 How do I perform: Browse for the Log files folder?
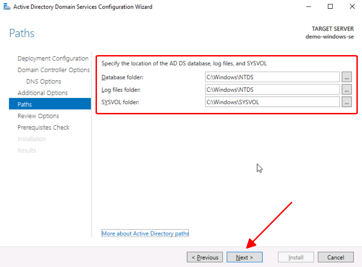pyautogui.click(x=347, y=90)
